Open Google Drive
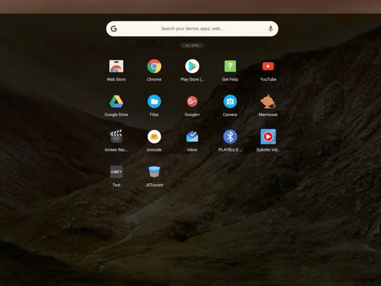Image resolution: width=381 pixels, height=286 pixels. (116, 102)
